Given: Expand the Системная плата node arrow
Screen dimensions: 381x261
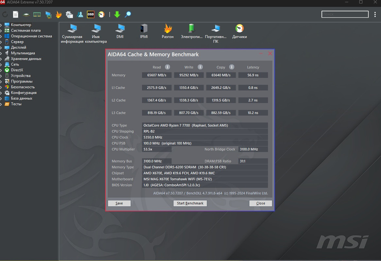Looking at the screenshot, I should click(1, 31).
